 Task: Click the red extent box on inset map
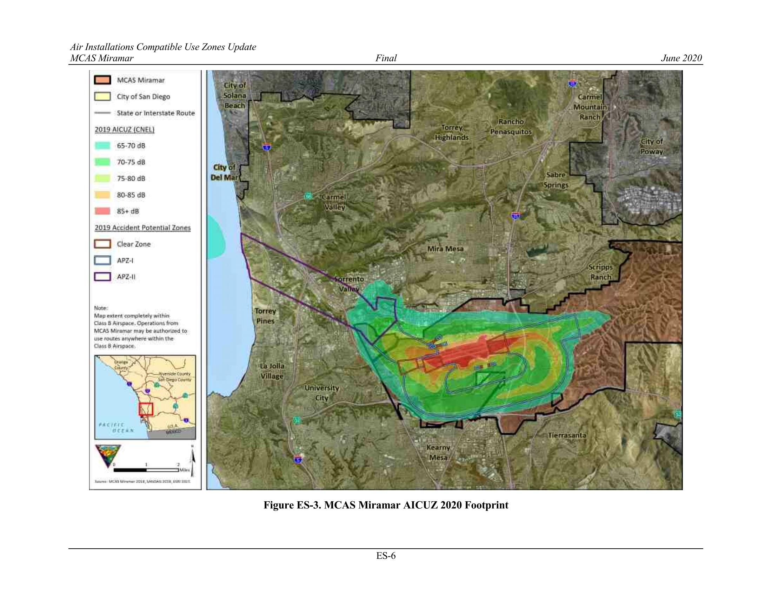(x=146, y=409)
